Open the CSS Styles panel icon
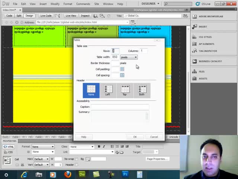The width and height of the screenshot is (238, 179). coord(194,37)
